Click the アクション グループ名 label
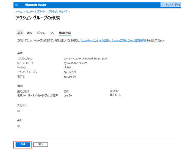 pos(27,72)
